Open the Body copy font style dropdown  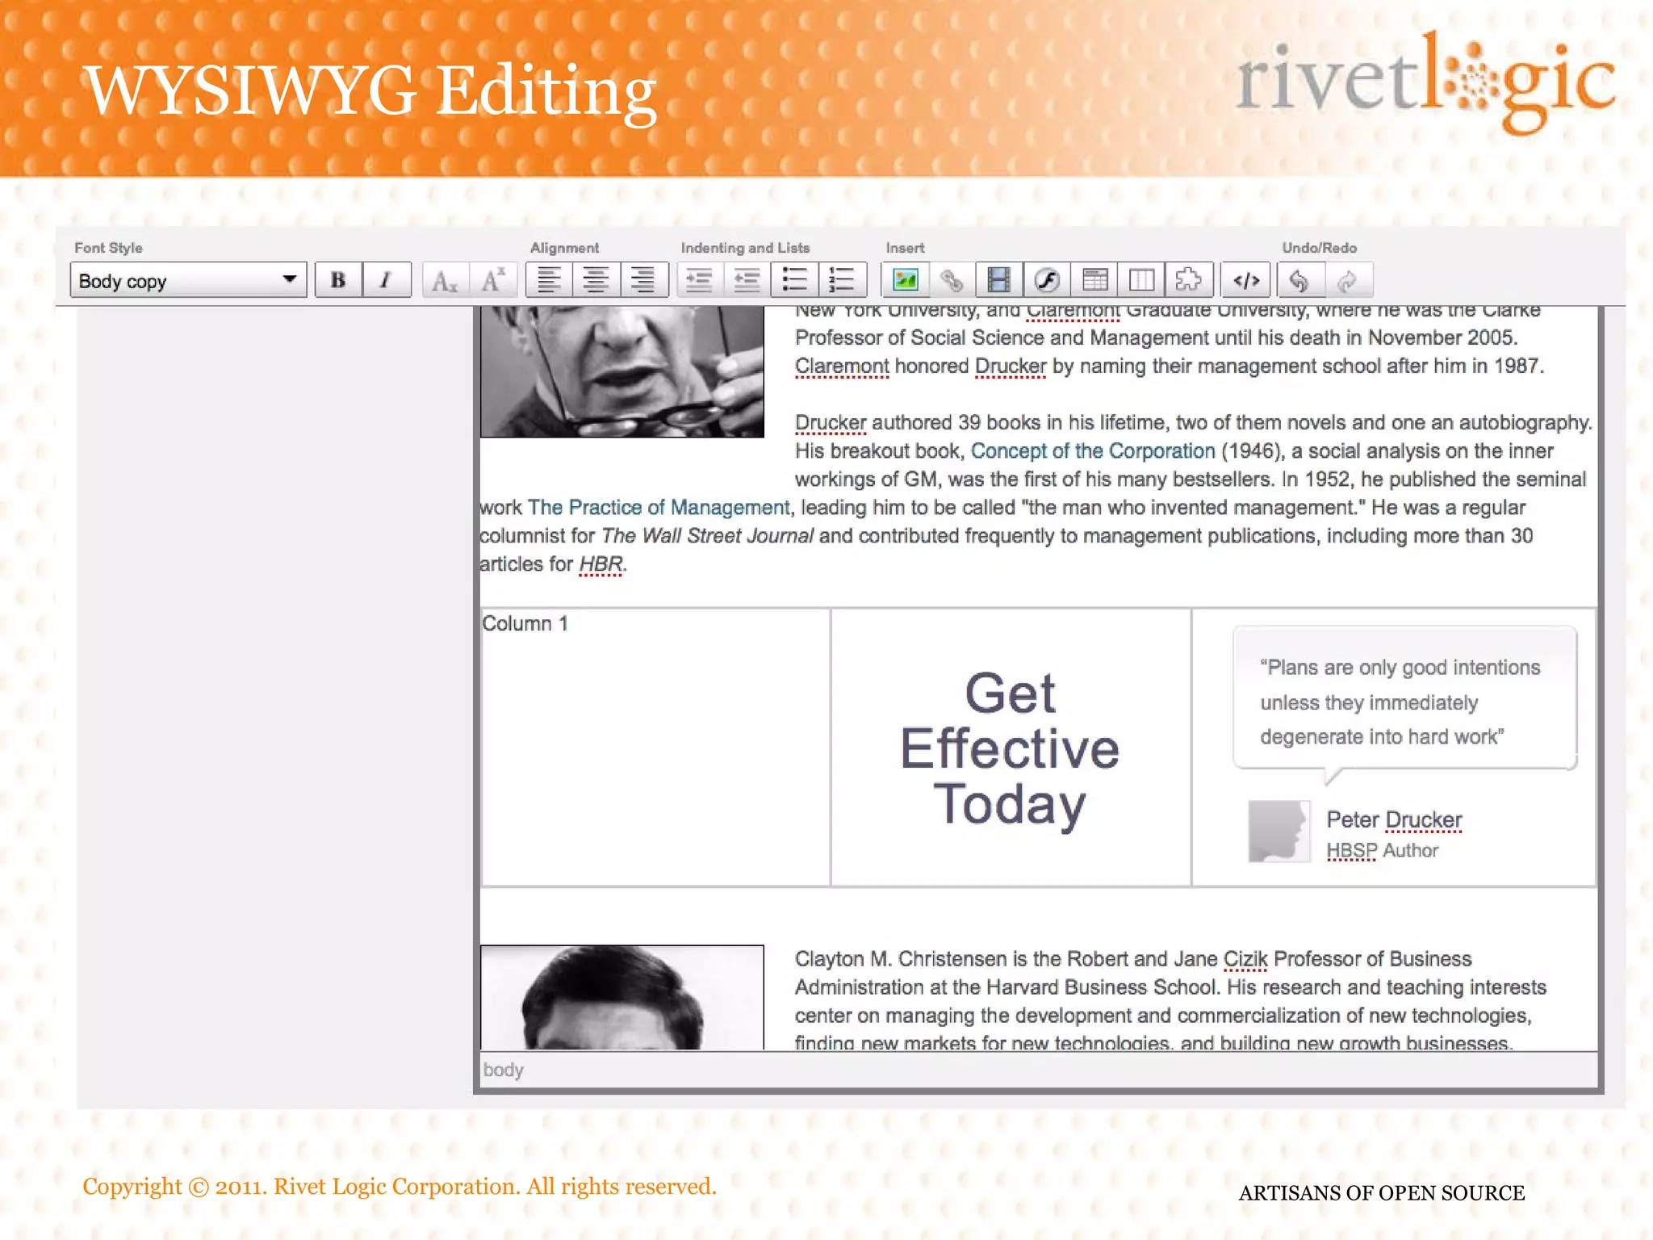(x=188, y=281)
